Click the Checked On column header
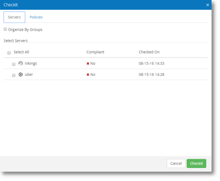Screen dimensions: 220x181 pyautogui.click(x=149, y=52)
